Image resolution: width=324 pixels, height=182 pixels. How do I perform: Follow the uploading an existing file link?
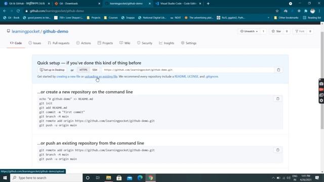point(101,76)
